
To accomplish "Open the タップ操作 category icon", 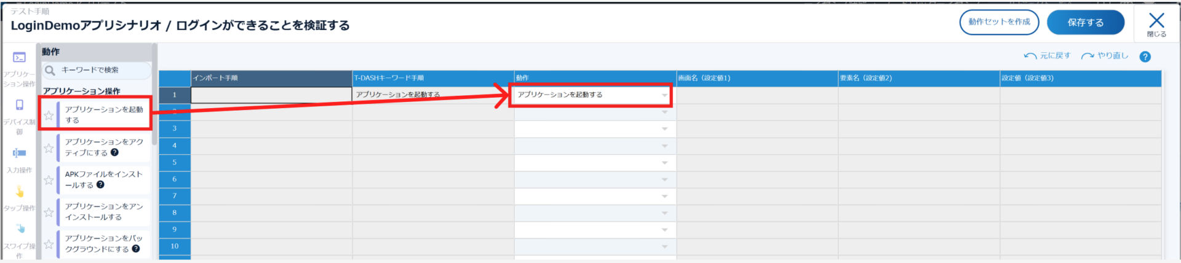I will pos(20,192).
